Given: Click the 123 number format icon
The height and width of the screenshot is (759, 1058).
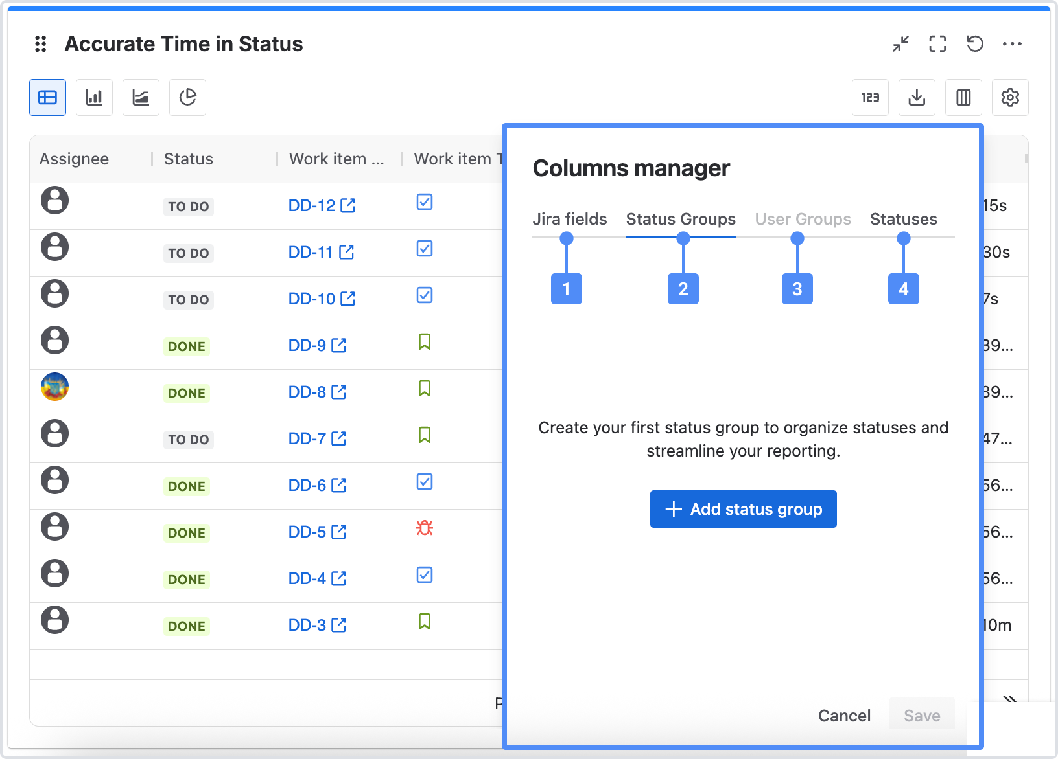Looking at the screenshot, I should (x=870, y=98).
